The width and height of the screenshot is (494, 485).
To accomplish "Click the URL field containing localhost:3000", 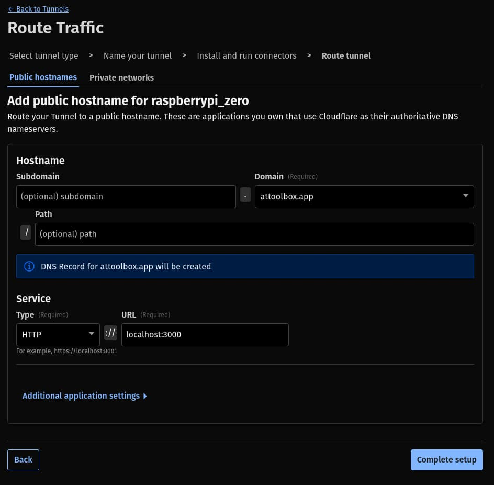I will coord(204,335).
